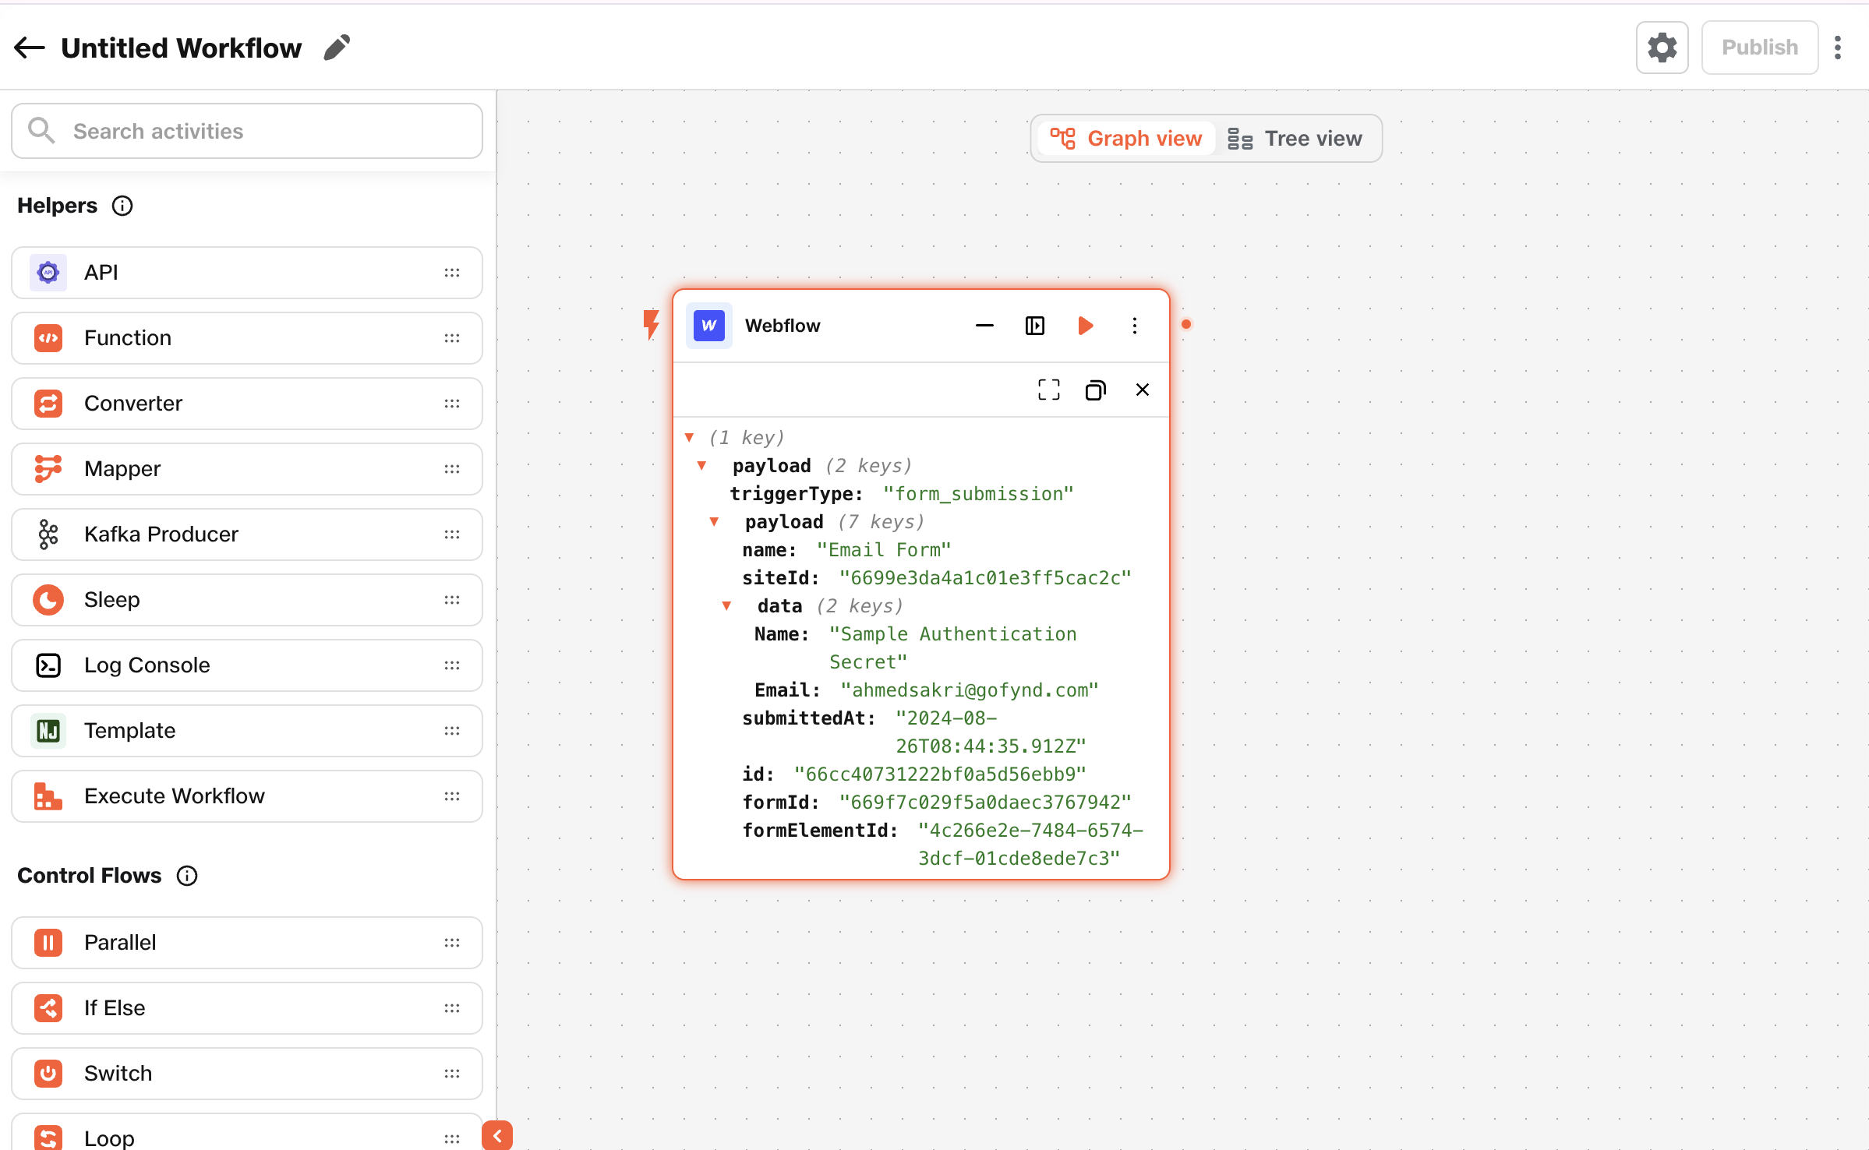The width and height of the screenshot is (1869, 1150).
Task: Open workflow settings gear
Action: 1662,48
